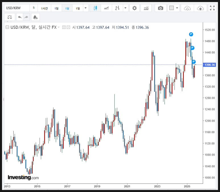The image size is (220, 192).
Task: Expand the time interval dropdown arrow
Action: click(86, 8)
